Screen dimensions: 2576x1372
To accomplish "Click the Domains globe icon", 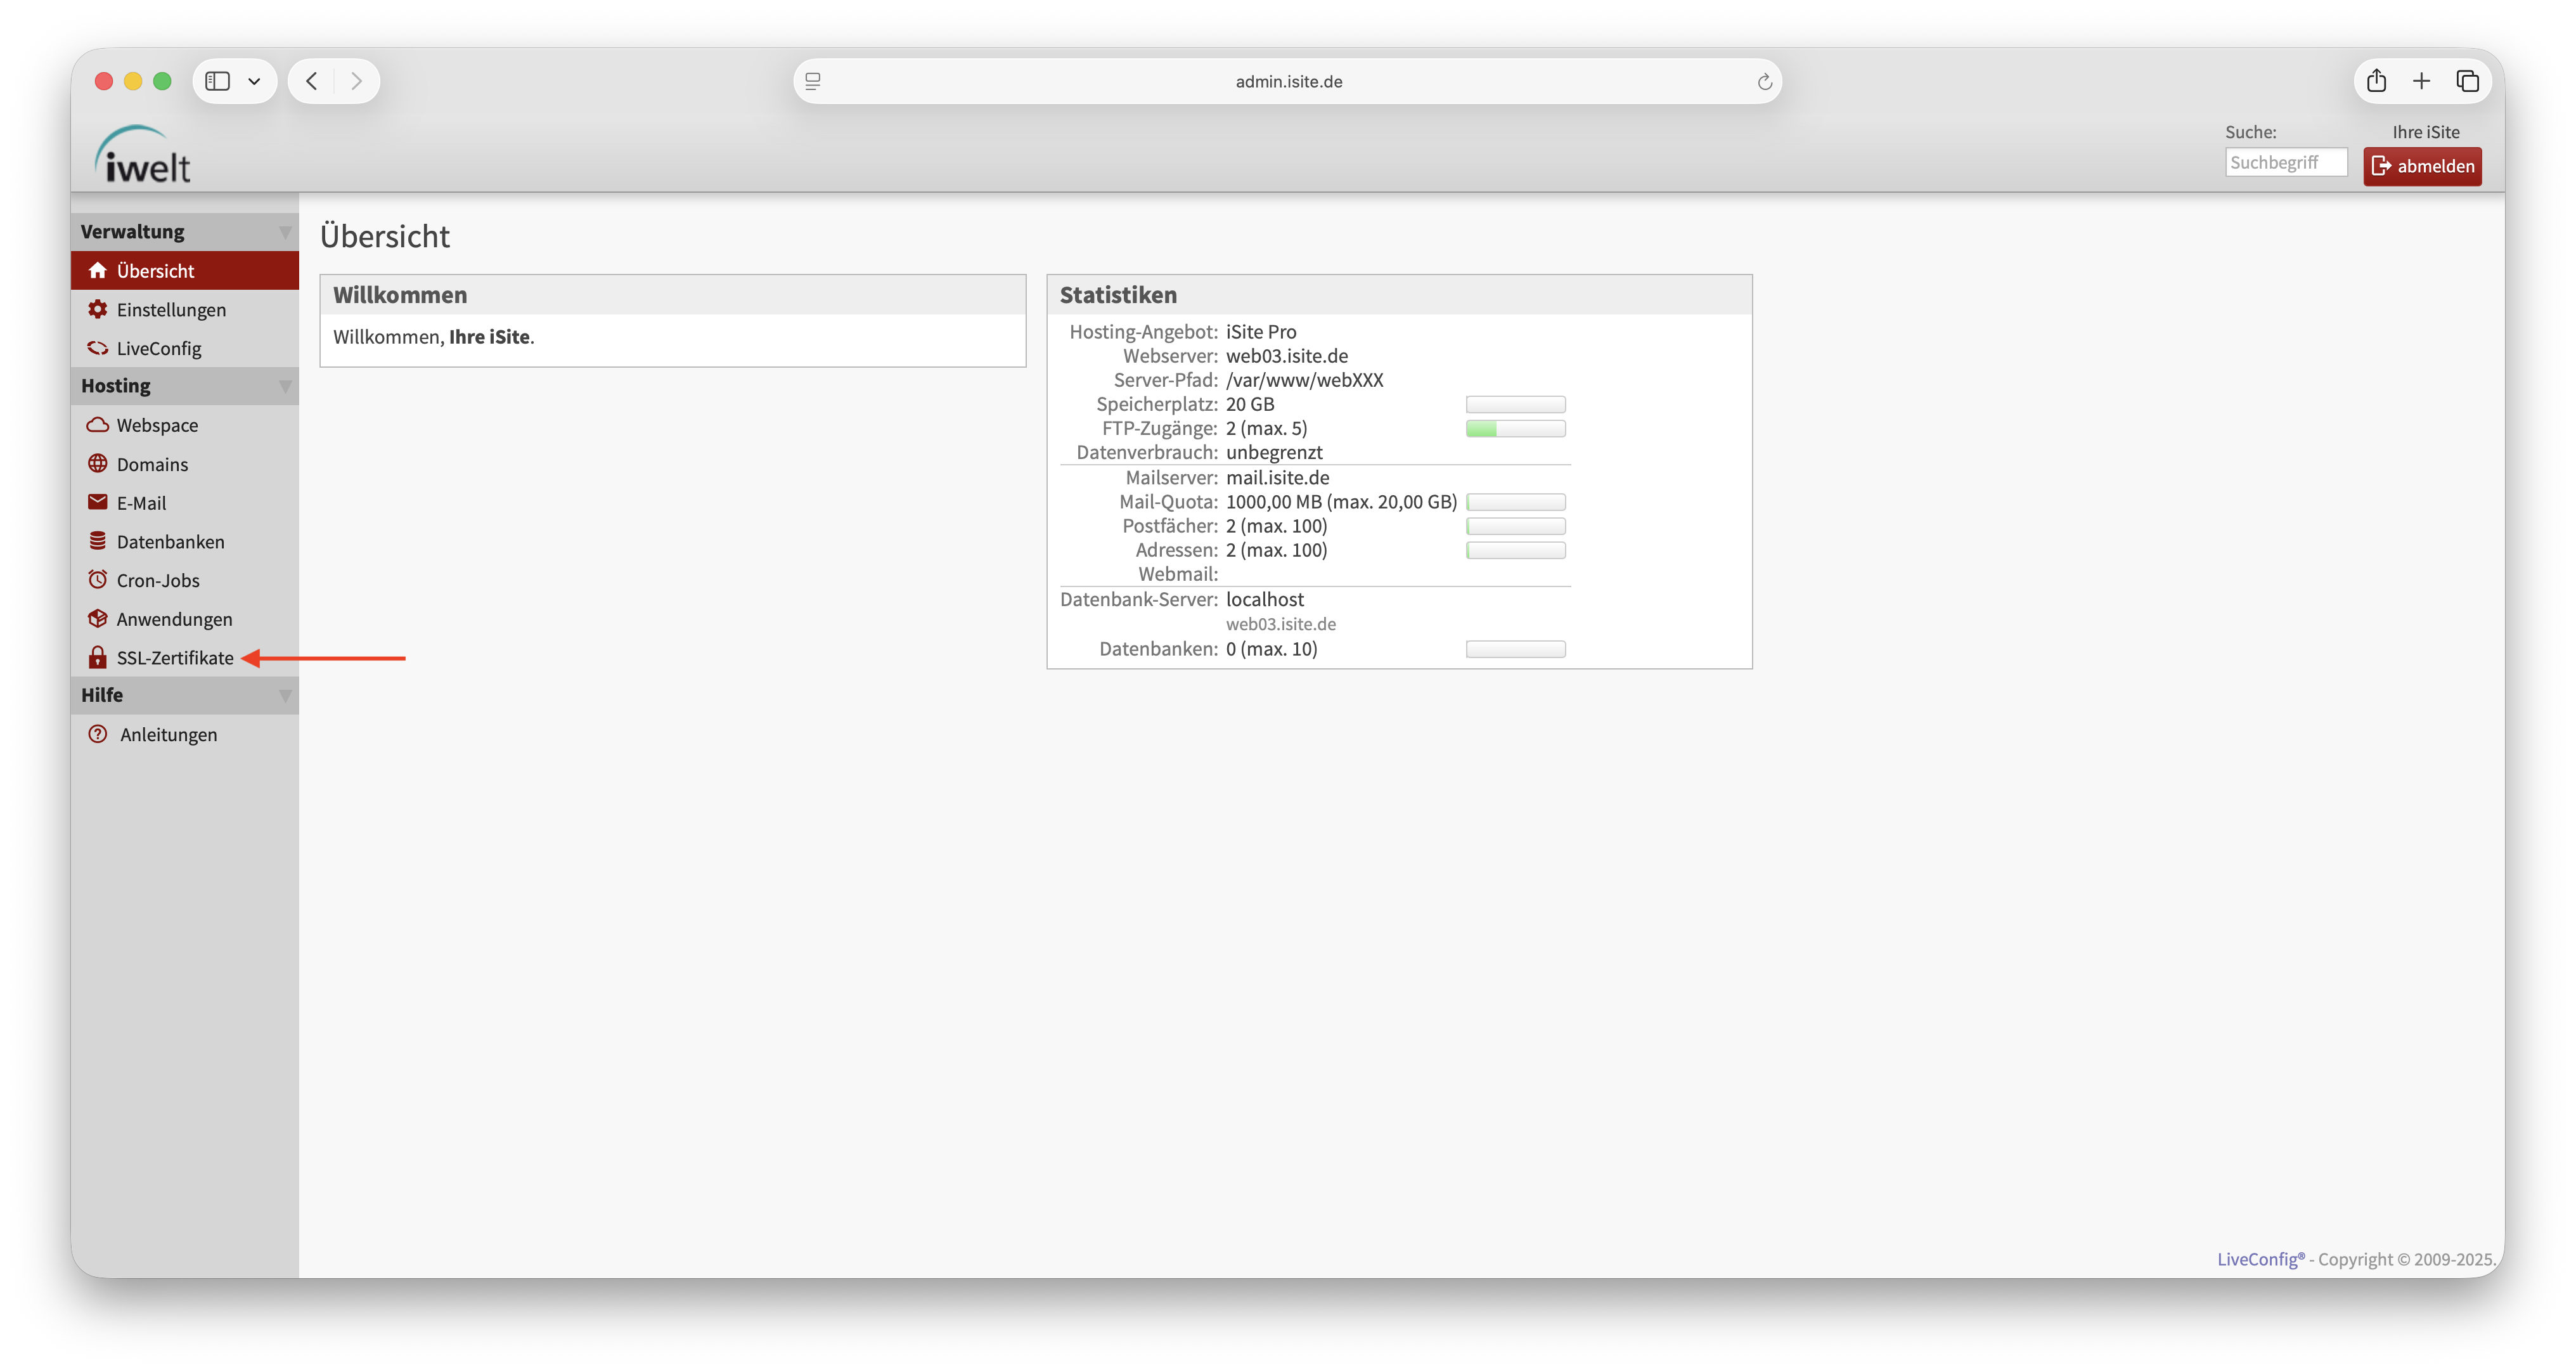I will pos(97,464).
